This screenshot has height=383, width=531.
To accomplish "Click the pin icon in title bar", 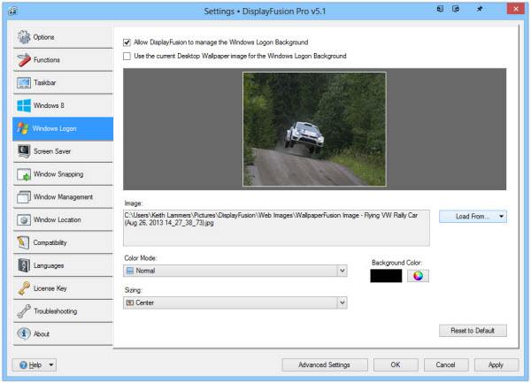I will tap(480, 9).
